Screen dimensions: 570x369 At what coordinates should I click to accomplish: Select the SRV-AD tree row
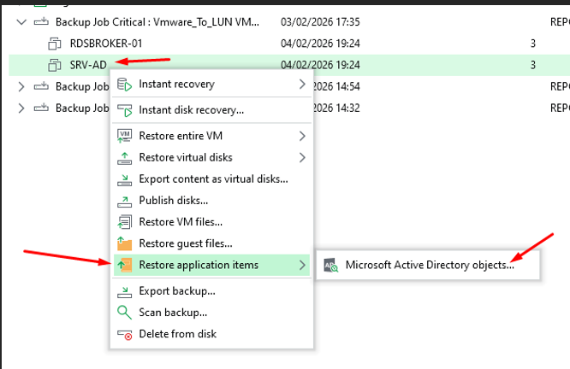[289, 65]
